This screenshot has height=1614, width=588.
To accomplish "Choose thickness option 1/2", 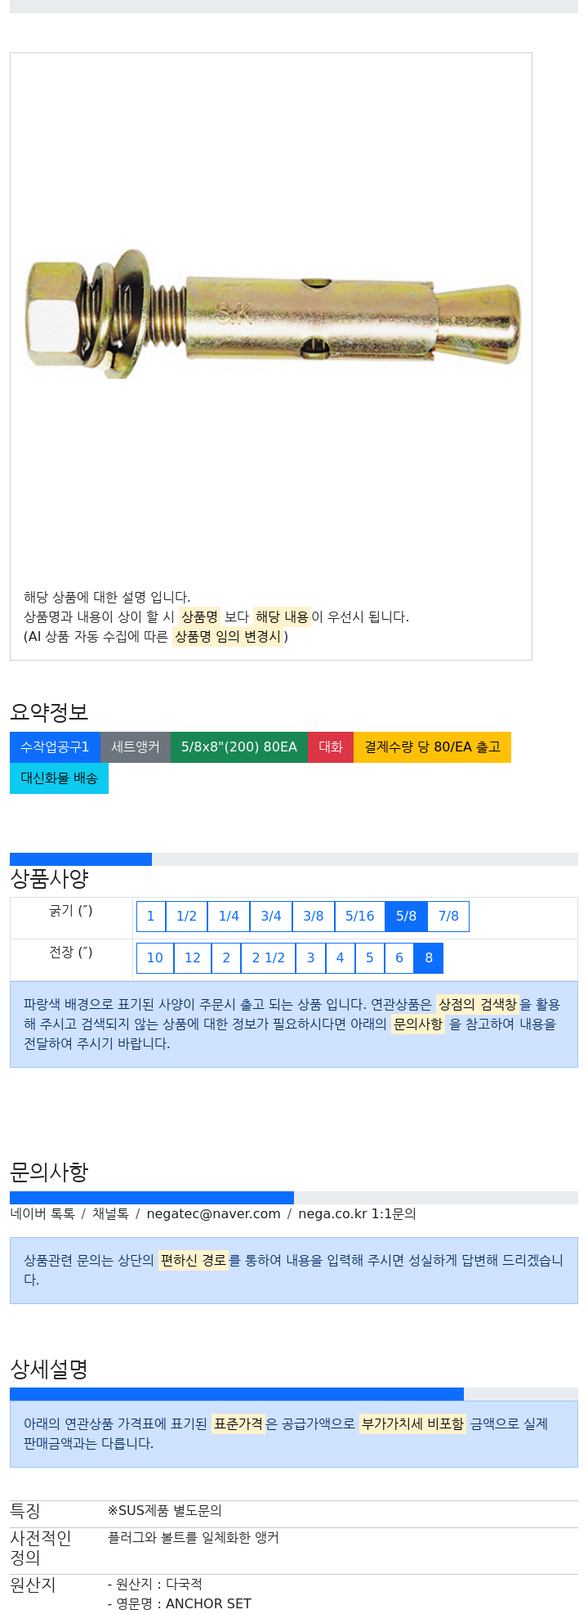I will point(186,917).
